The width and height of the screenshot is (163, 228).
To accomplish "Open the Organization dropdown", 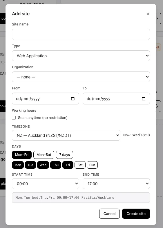I will (81, 77).
